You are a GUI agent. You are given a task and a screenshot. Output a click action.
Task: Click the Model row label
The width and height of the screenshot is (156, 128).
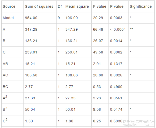point(8,18)
